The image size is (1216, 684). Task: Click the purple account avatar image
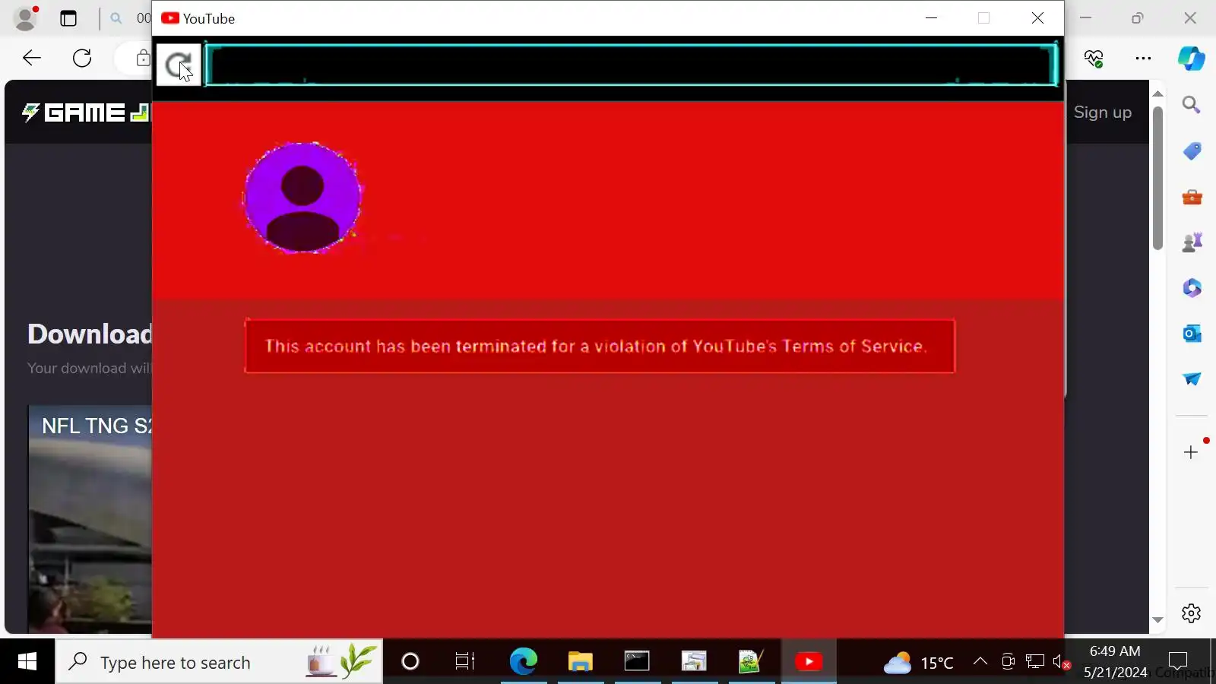pyautogui.click(x=302, y=198)
